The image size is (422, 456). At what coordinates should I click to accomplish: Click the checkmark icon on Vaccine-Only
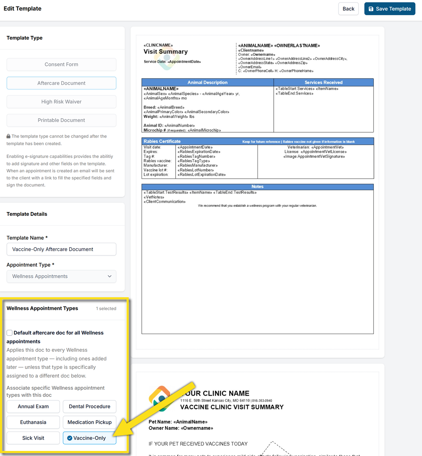click(x=70, y=438)
